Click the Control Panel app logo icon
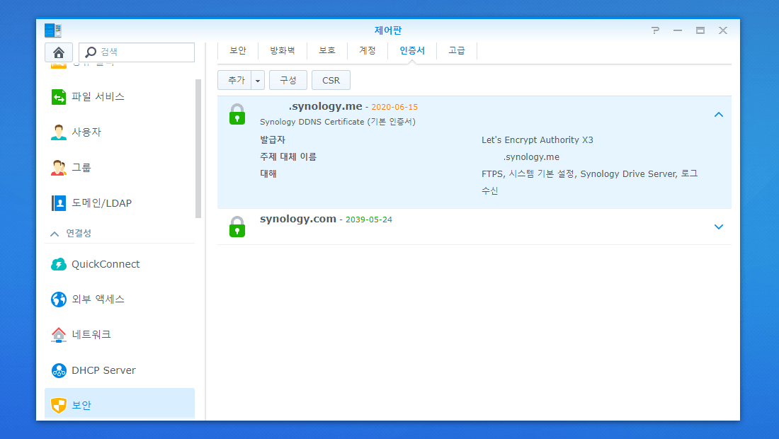This screenshot has width=779, height=439. (x=52, y=30)
